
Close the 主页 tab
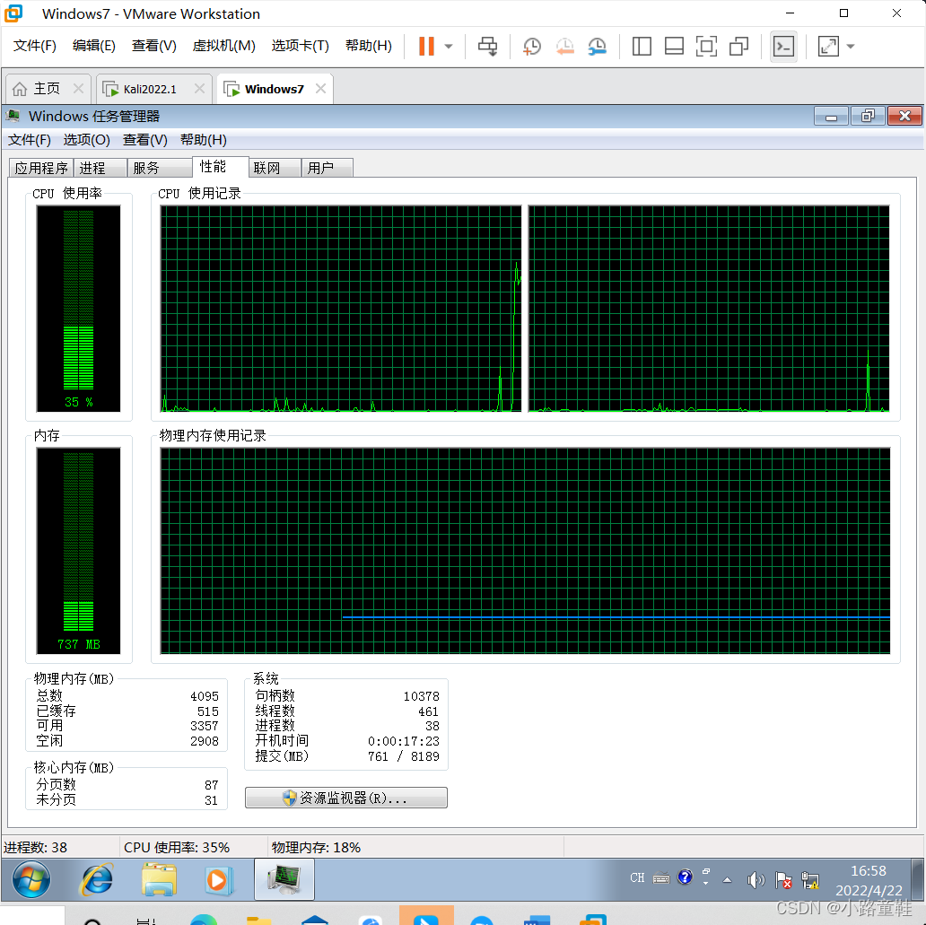point(78,89)
